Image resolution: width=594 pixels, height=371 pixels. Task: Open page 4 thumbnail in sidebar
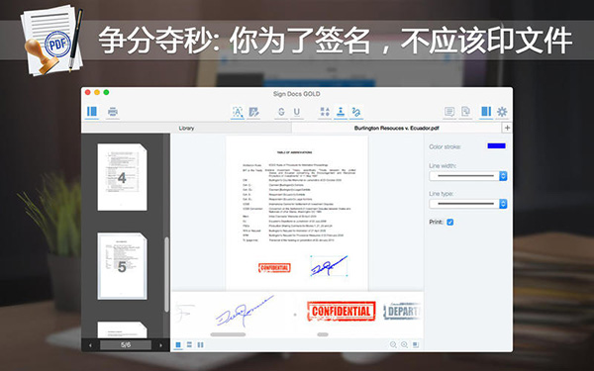tap(122, 177)
